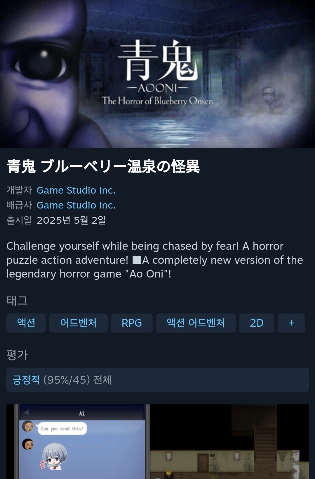
Task: Expand more tags with the plus button
Action: (291, 323)
